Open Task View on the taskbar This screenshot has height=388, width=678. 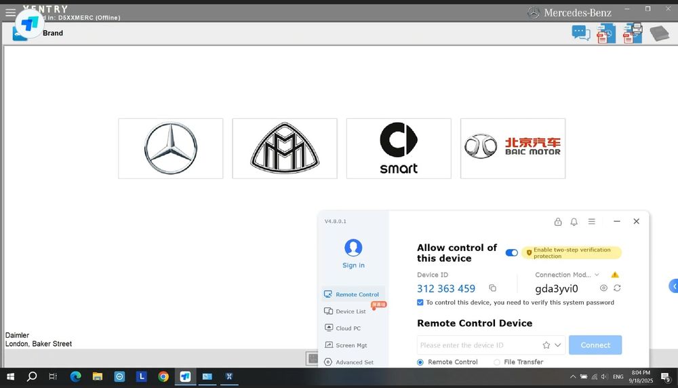click(x=53, y=376)
